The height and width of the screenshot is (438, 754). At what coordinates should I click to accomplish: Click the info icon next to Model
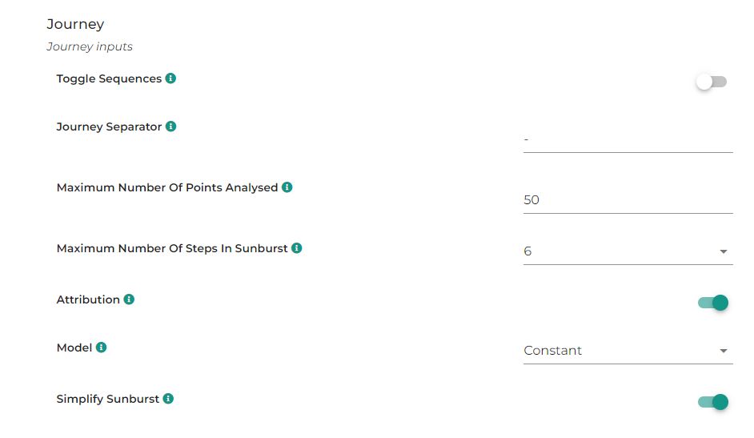pos(101,348)
